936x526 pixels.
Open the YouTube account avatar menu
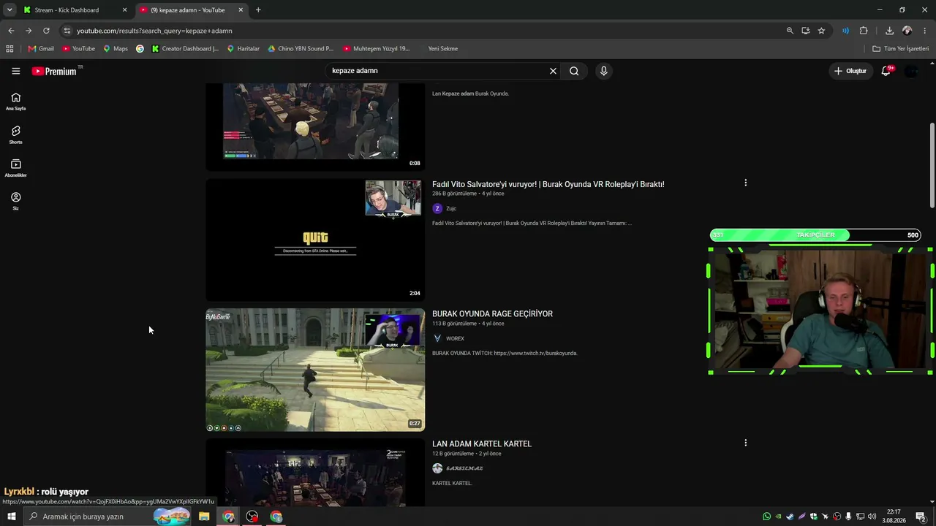(911, 71)
